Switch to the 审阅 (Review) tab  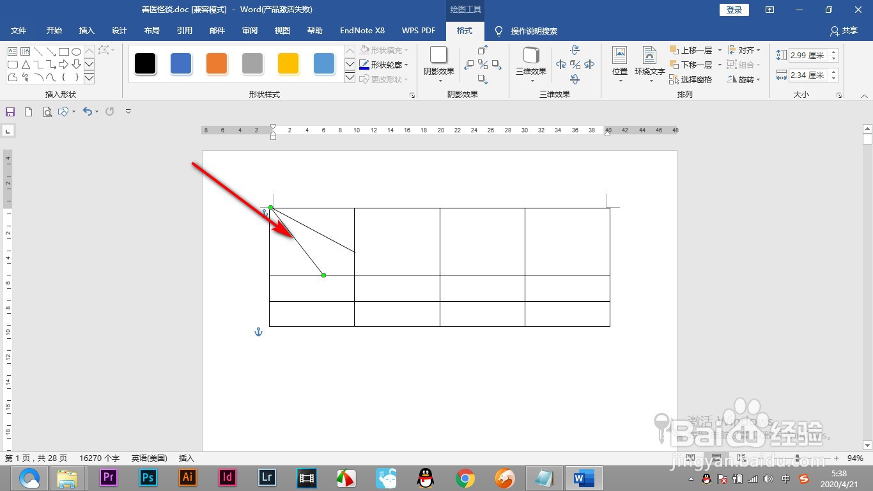[x=250, y=31]
